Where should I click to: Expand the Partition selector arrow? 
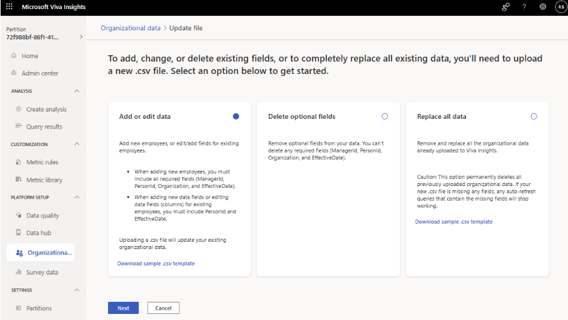pyautogui.click(x=81, y=36)
